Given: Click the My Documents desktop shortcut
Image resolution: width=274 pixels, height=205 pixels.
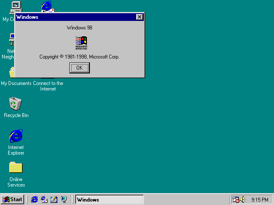Looking at the screenshot, I should click(16, 83).
